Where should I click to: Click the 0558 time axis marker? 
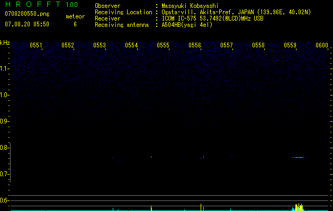tap(258, 45)
